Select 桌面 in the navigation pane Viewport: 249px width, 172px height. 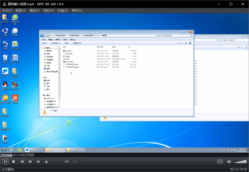(47, 69)
